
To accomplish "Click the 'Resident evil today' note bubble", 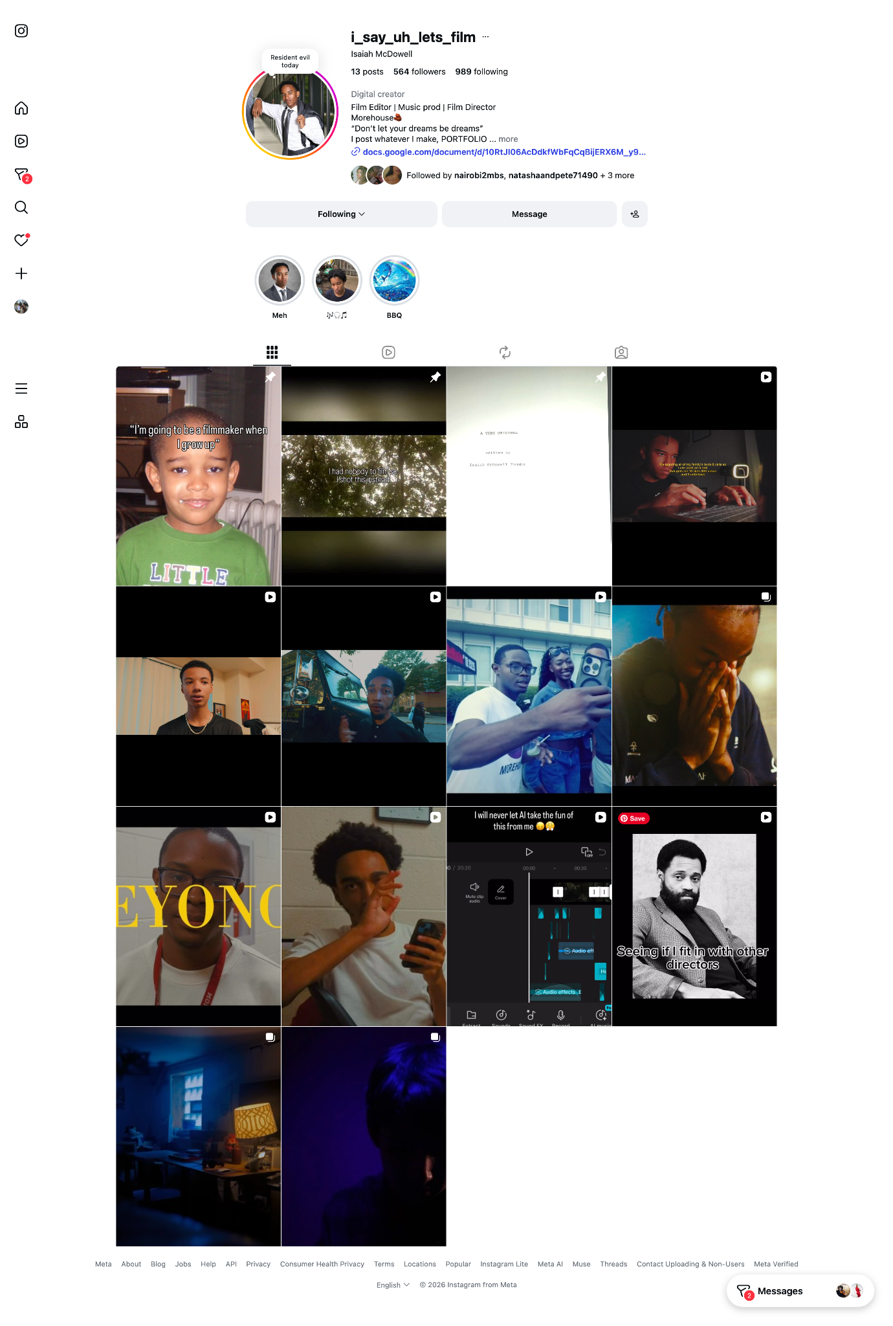I will click(x=290, y=61).
